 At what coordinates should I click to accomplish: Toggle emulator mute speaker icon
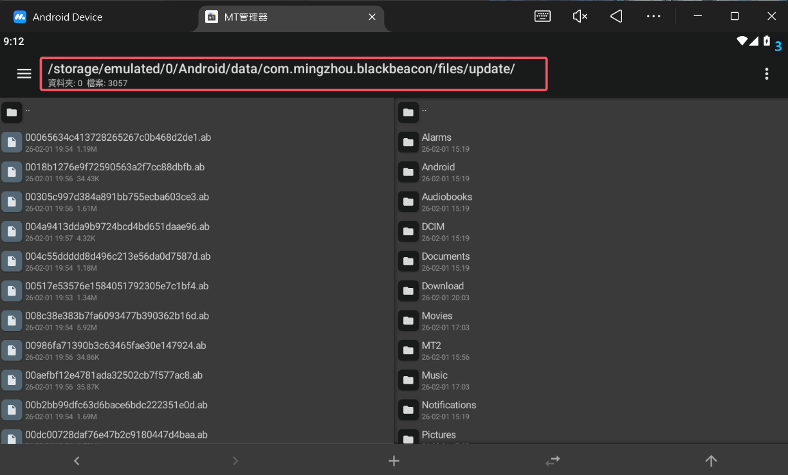point(580,16)
